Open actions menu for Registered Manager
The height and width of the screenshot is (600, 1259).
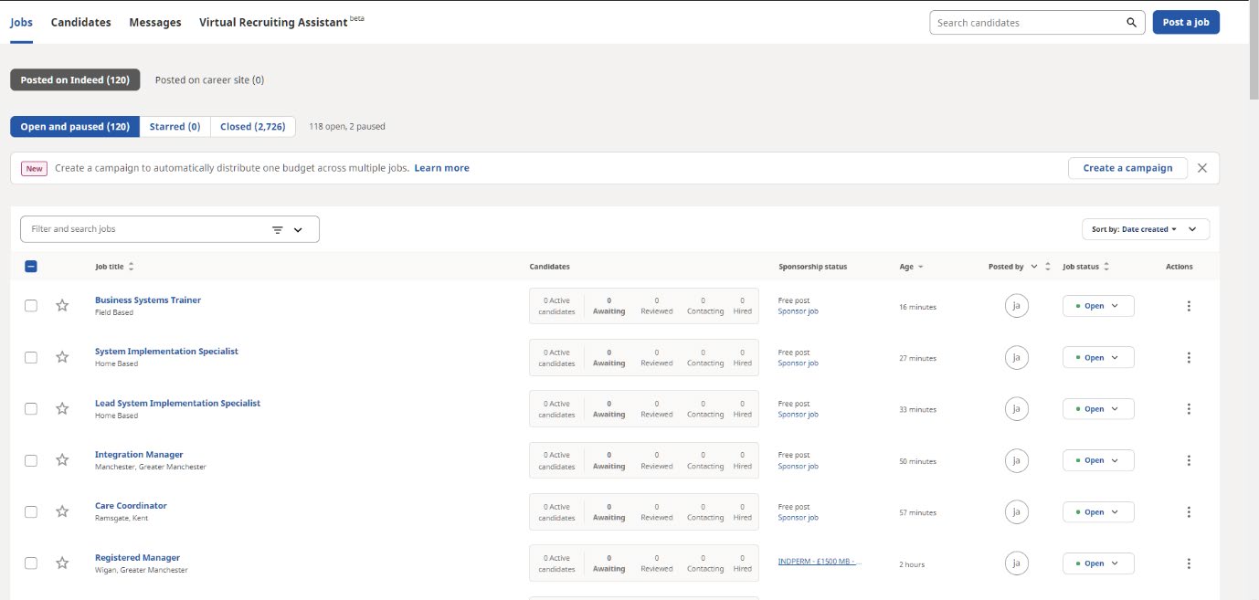tap(1188, 563)
